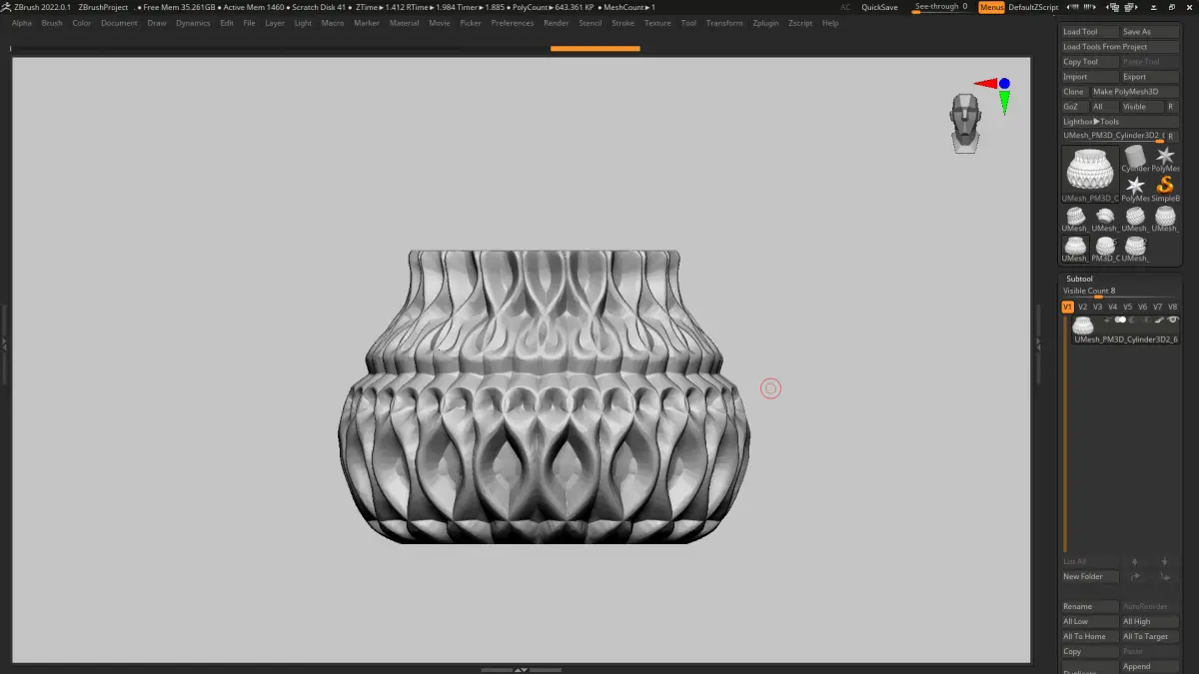Select visibility set V5

[1128, 307]
